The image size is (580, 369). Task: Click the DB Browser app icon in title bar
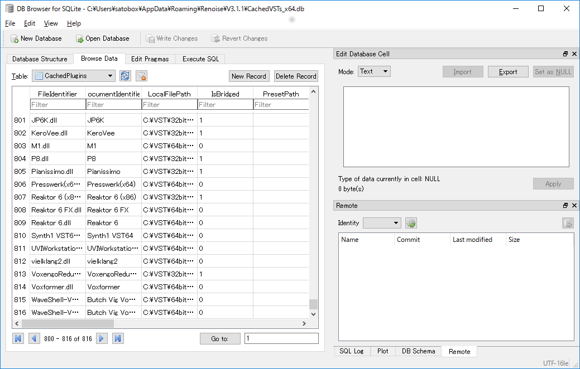(9, 8)
